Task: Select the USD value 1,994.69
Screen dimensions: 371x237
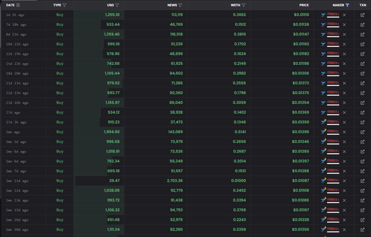Action: (112, 132)
